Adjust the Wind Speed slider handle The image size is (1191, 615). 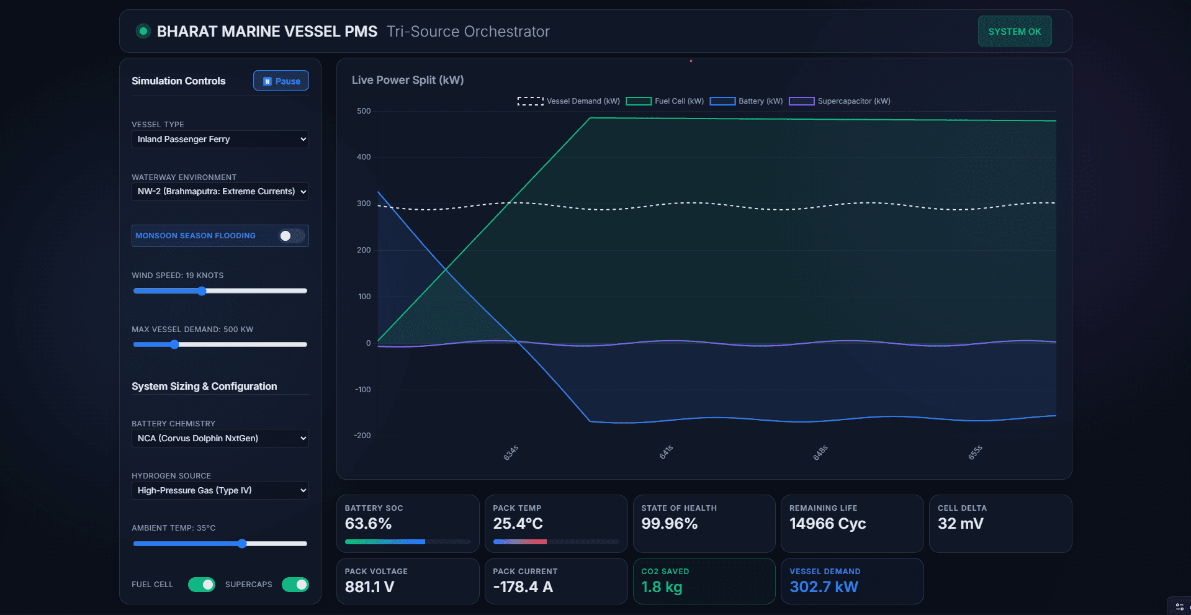tap(202, 290)
